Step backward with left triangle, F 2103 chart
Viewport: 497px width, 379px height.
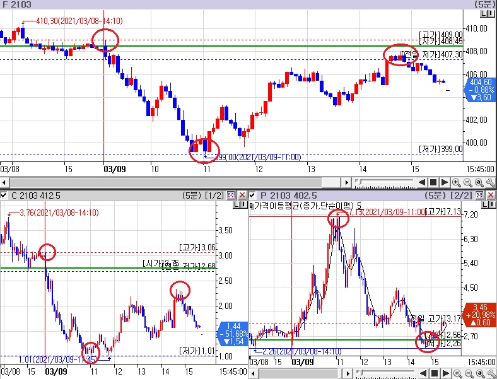pyautogui.click(x=421, y=182)
